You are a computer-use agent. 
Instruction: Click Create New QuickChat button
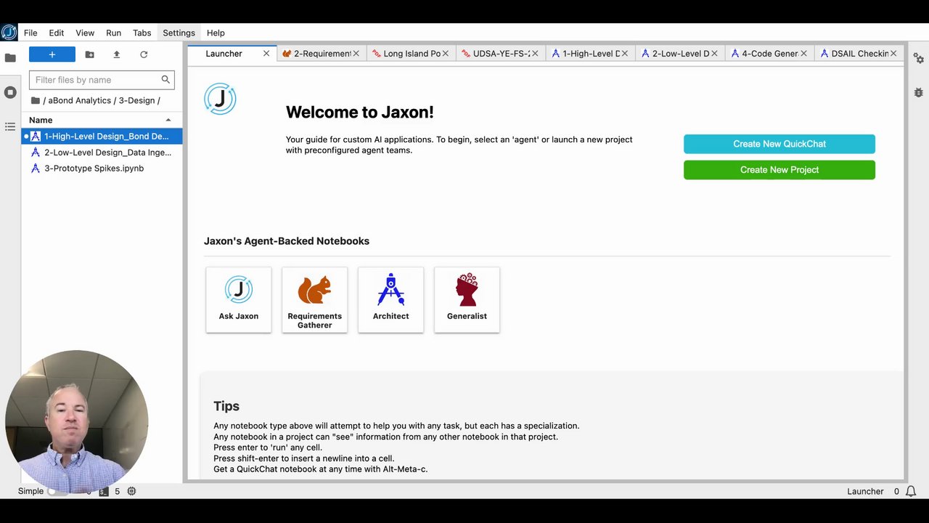click(779, 144)
